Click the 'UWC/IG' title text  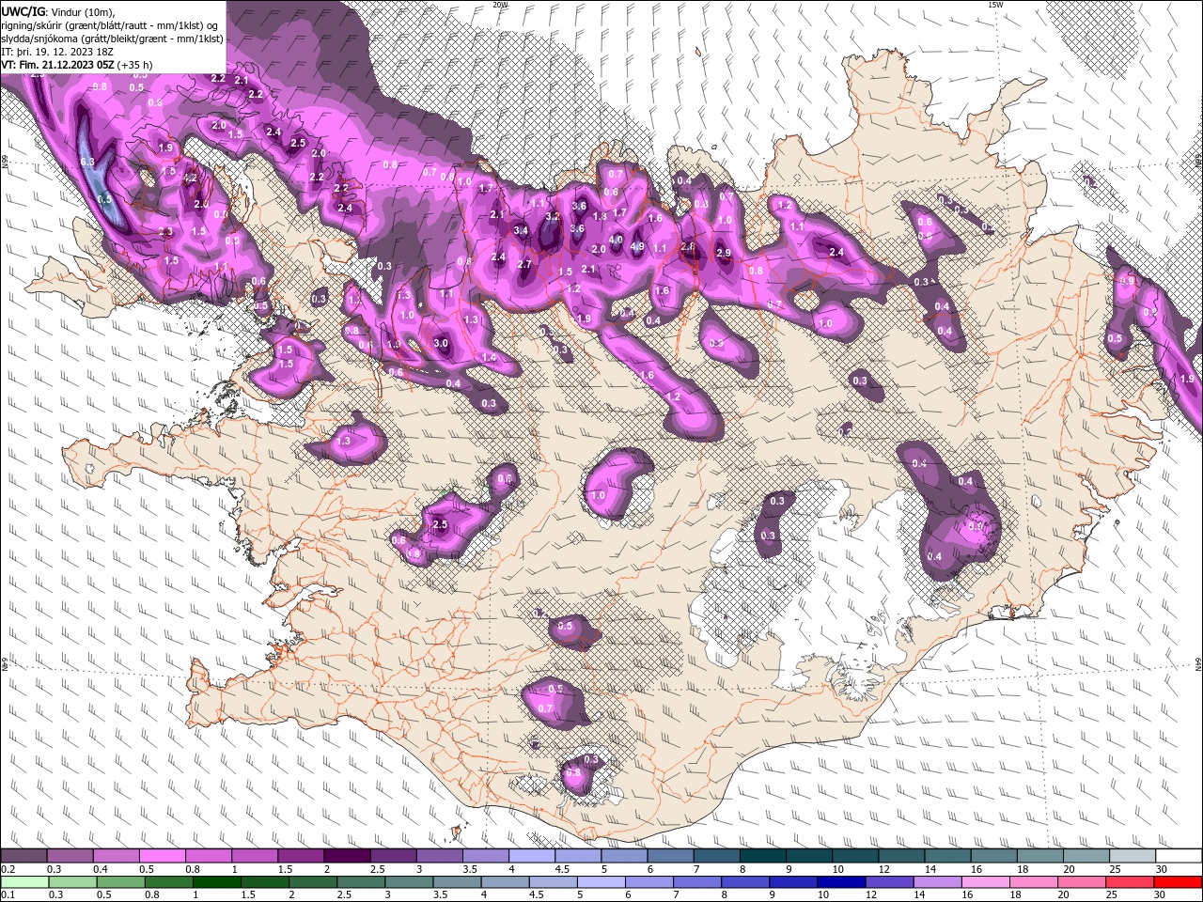pyautogui.click(x=22, y=11)
